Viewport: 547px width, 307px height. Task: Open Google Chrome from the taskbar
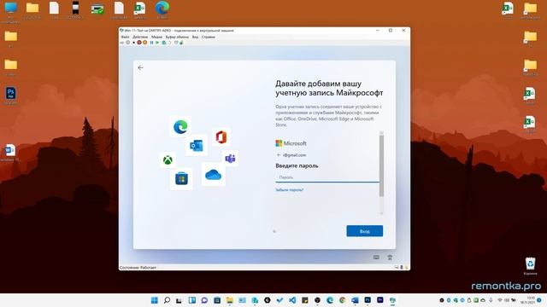[x=342, y=300]
